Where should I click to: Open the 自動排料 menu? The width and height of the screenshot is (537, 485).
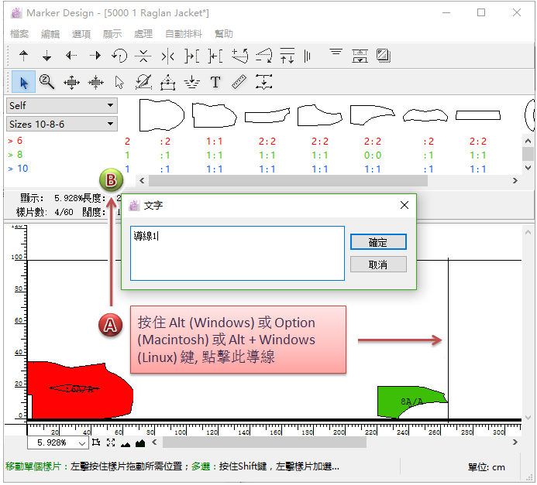click(x=184, y=34)
